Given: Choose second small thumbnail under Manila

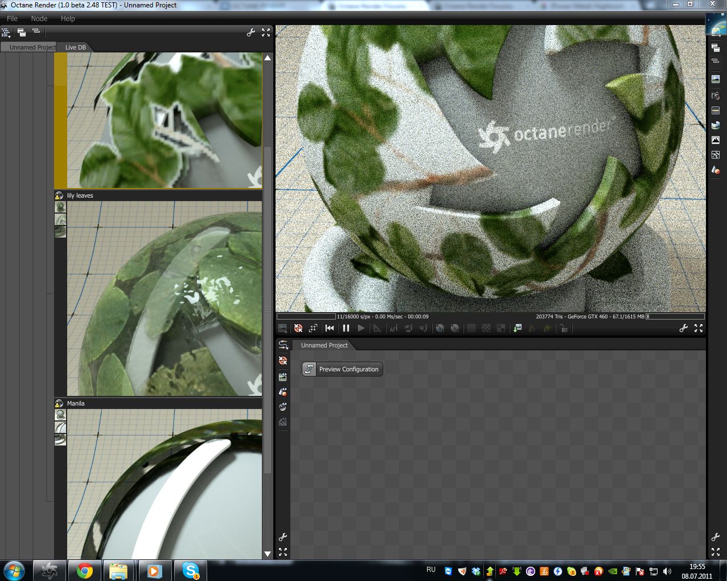Looking at the screenshot, I should tap(60, 427).
